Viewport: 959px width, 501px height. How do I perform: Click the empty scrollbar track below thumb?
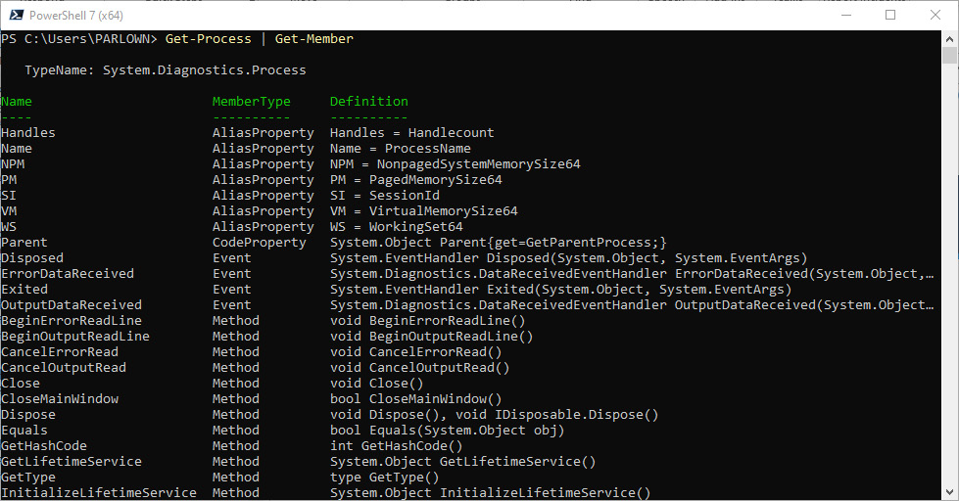pos(949,274)
